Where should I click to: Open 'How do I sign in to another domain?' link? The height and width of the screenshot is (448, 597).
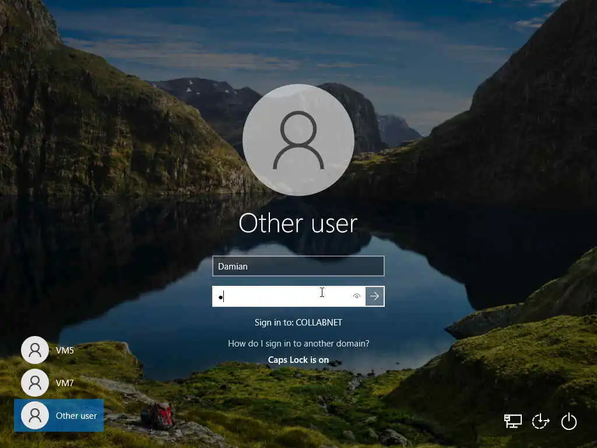click(x=298, y=343)
